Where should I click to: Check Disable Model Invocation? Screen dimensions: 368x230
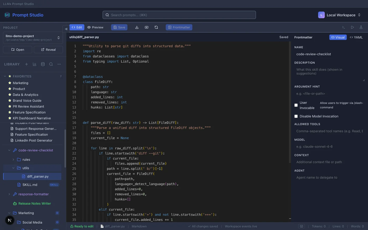point(296,116)
